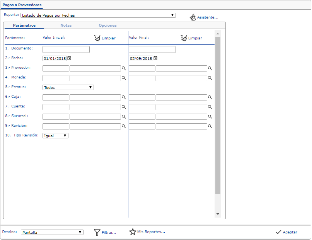This screenshot has width=312, height=240.
Task: Click Limpiar broom icon under Valor Inicial
Action: pos(97,38)
